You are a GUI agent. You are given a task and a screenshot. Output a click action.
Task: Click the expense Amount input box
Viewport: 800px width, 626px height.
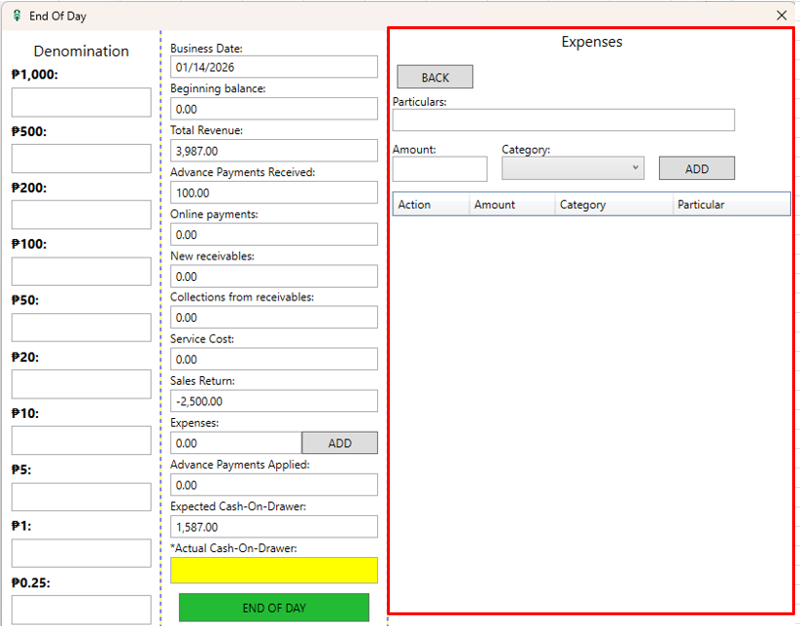pos(439,169)
